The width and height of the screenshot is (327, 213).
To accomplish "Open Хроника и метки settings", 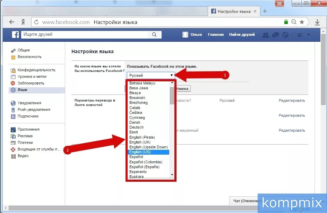I will [x=32, y=77].
